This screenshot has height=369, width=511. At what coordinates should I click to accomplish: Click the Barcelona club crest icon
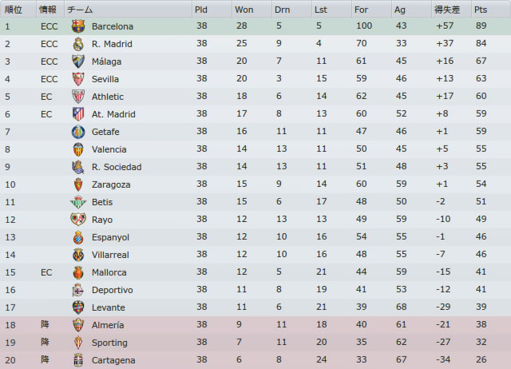click(x=78, y=26)
